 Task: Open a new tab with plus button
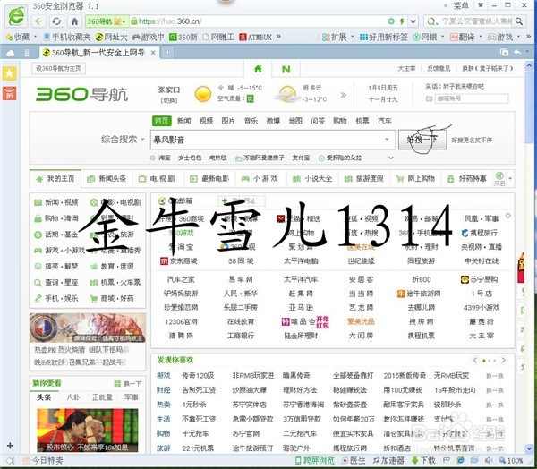pyautogui.click(x=167, y=53)
